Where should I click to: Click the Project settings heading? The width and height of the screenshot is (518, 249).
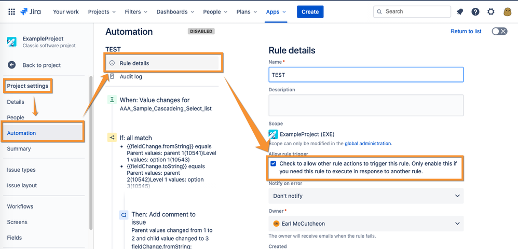[x=28, y=86]
